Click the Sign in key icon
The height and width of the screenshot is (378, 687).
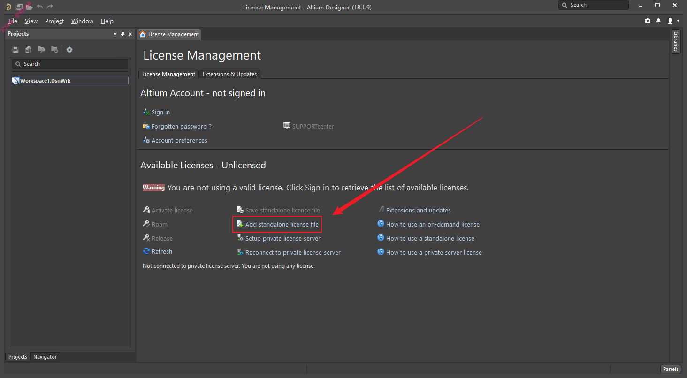[x=146, y=112]
